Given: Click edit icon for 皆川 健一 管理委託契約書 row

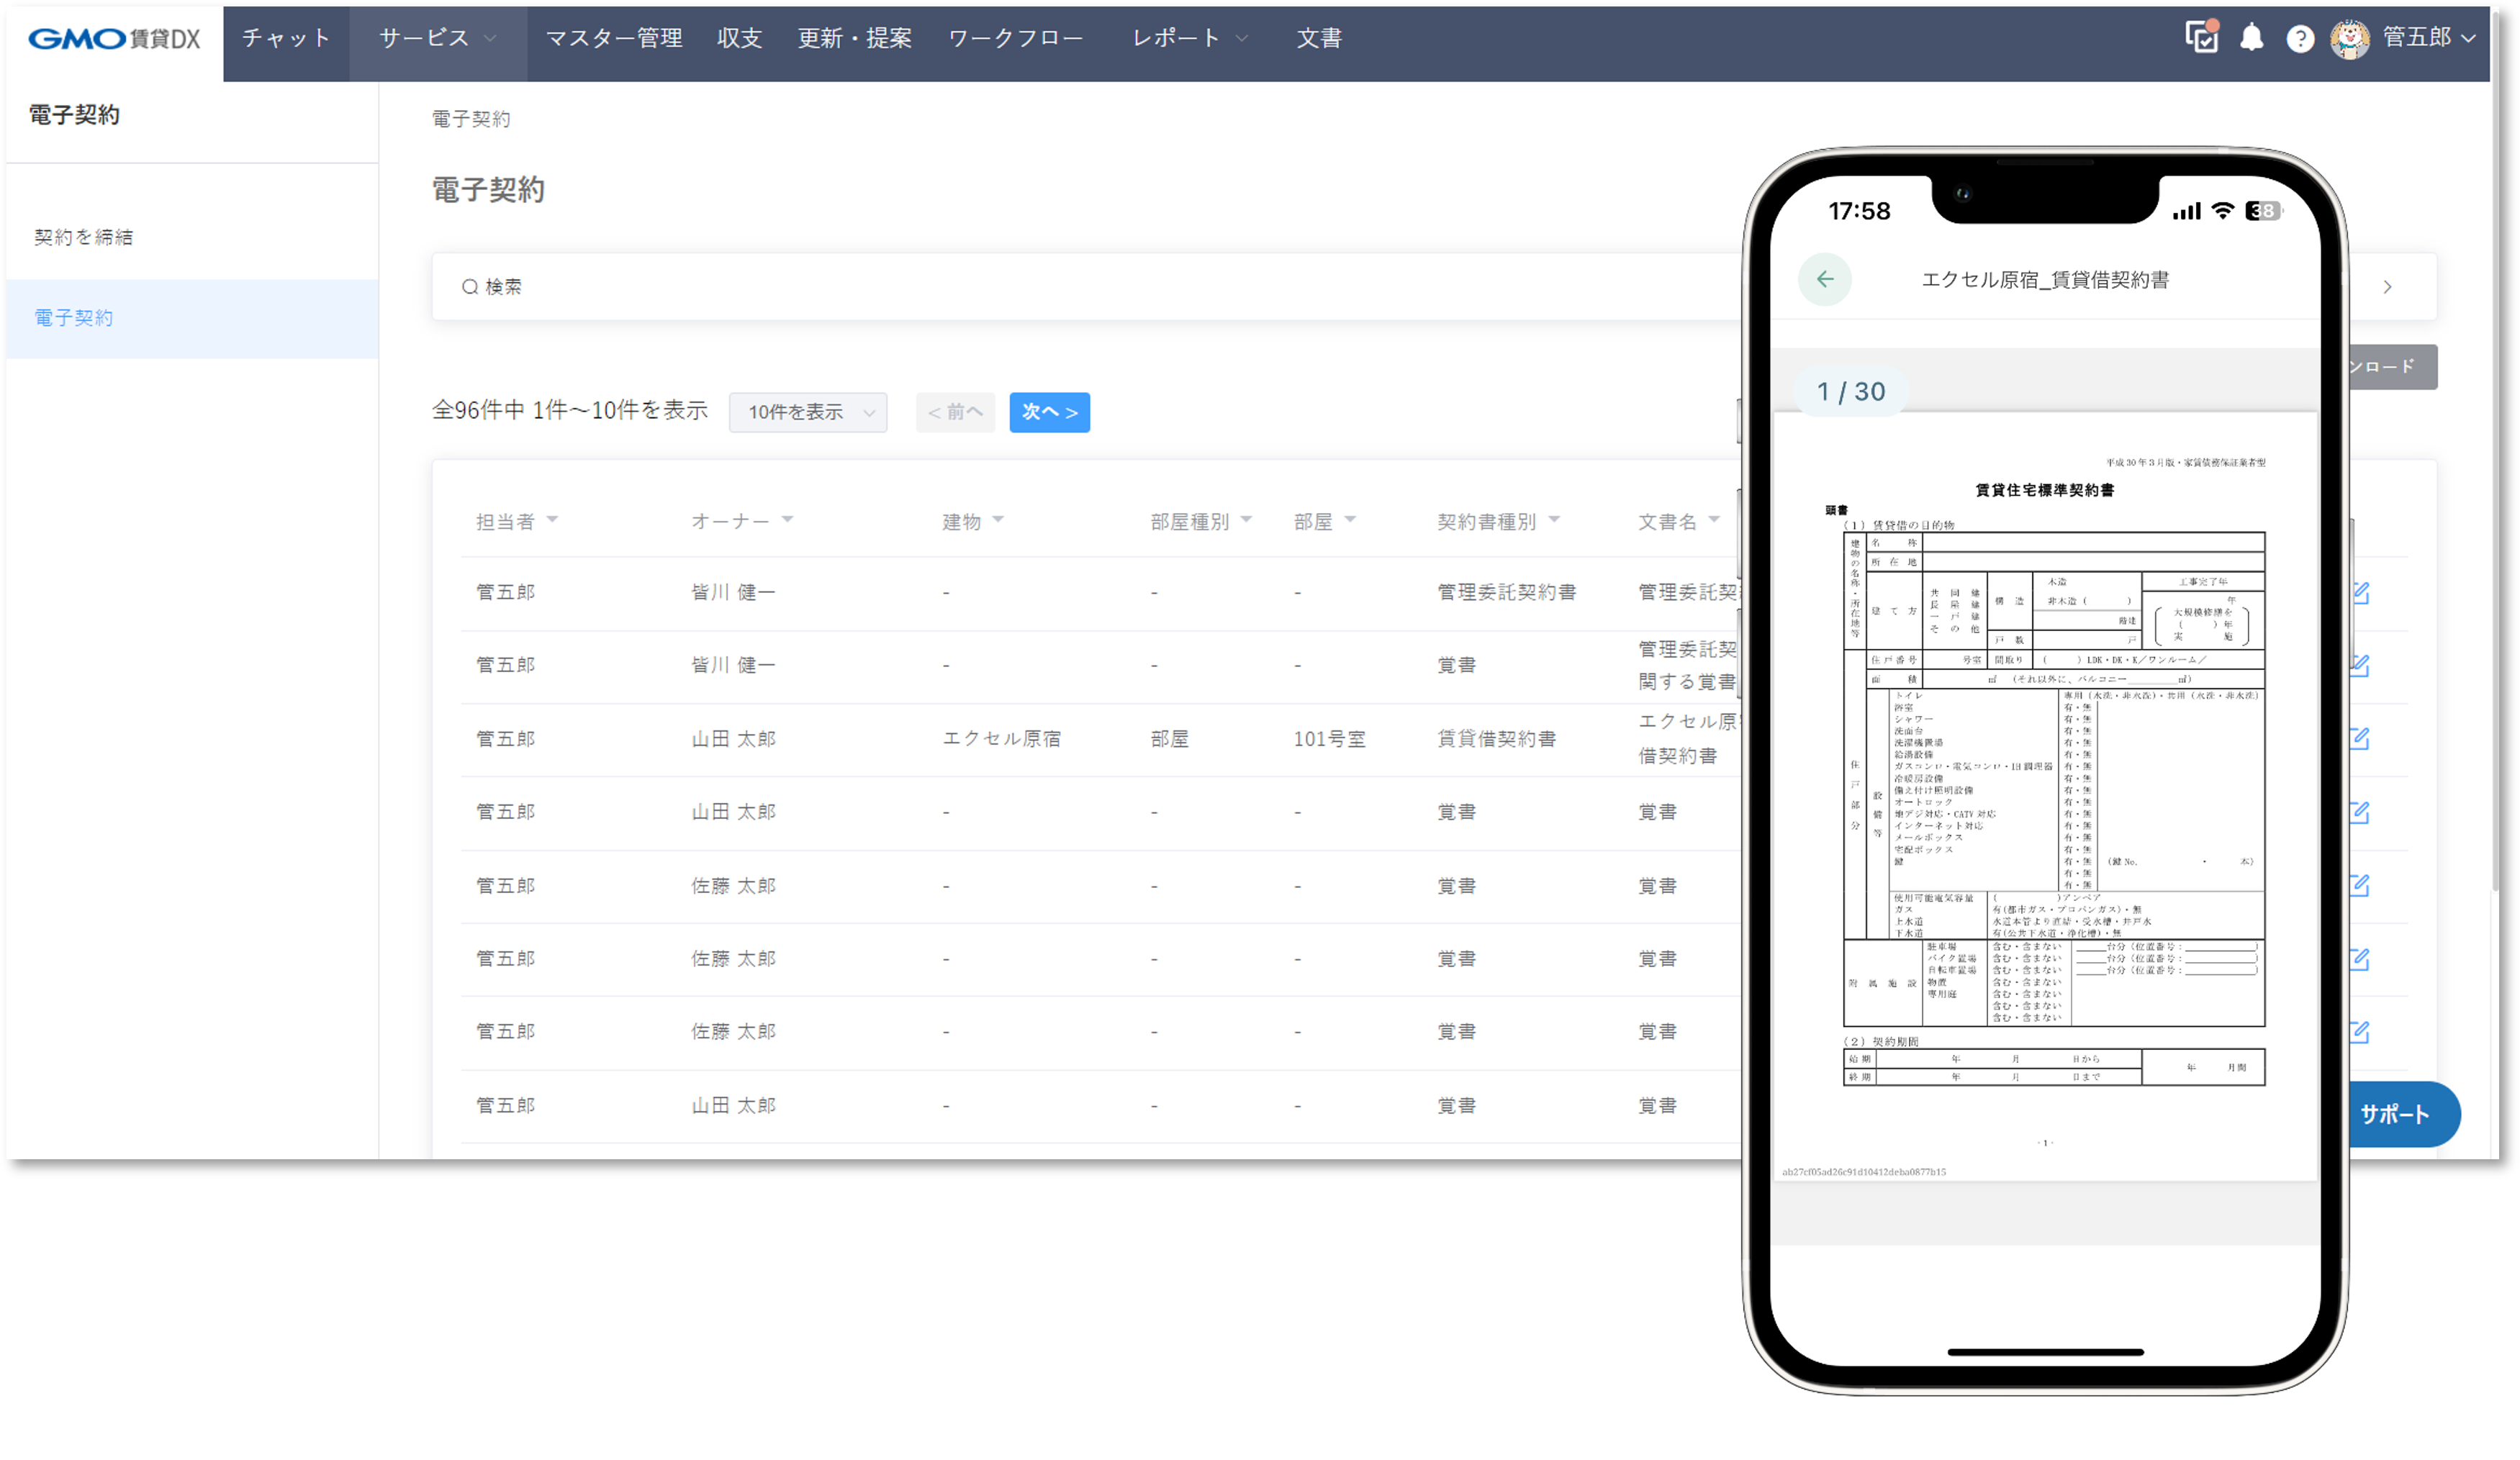Looking at the screenshot, I should [2360, 593].
